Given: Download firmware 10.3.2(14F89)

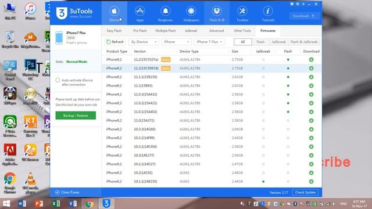Looking at the screenshot, I should click(x=311, y=138).
